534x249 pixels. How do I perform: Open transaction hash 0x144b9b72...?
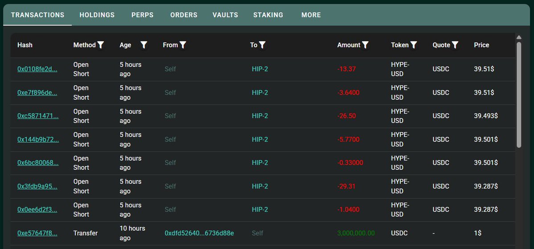(x=38, y=140)
